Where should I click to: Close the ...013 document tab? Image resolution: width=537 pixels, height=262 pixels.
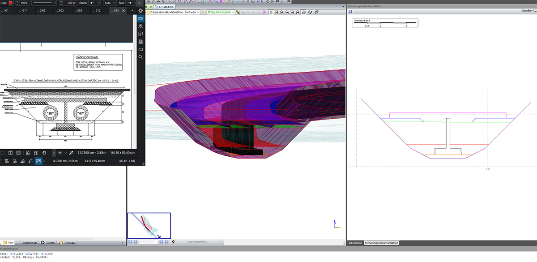(x=124, y=10)
